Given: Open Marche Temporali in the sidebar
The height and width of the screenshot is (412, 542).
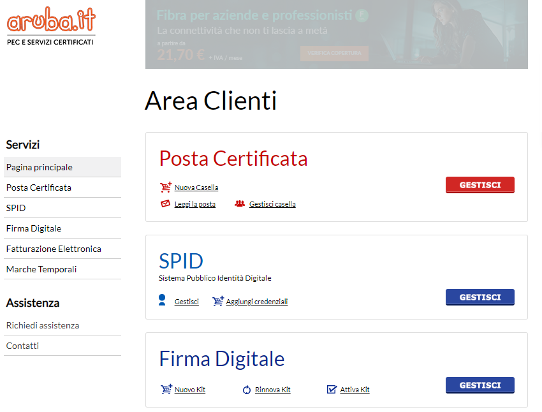Looking at the screenshot, I should [62, 269].
